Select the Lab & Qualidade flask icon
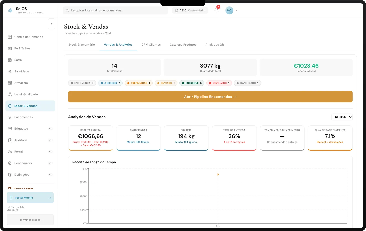This screenshot has height=231, width=366. pos(10,94)
